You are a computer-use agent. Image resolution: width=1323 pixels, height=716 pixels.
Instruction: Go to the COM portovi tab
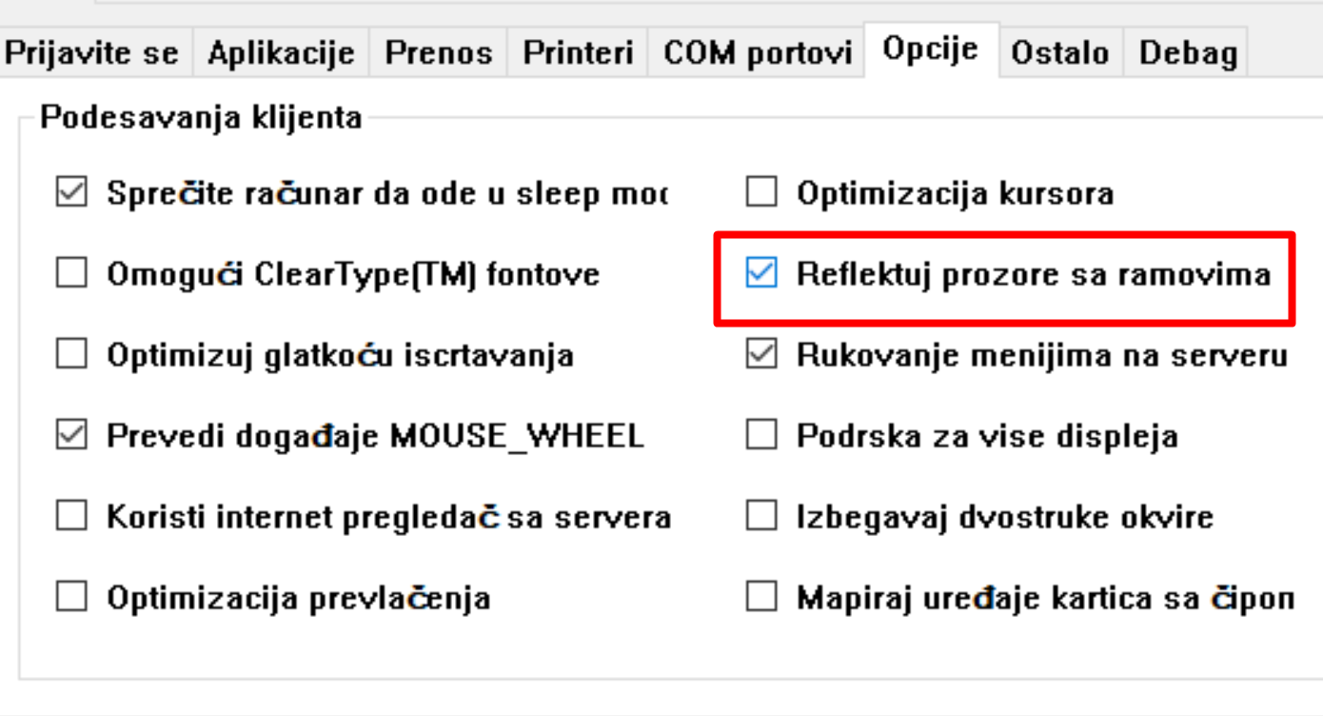(757, 52)
